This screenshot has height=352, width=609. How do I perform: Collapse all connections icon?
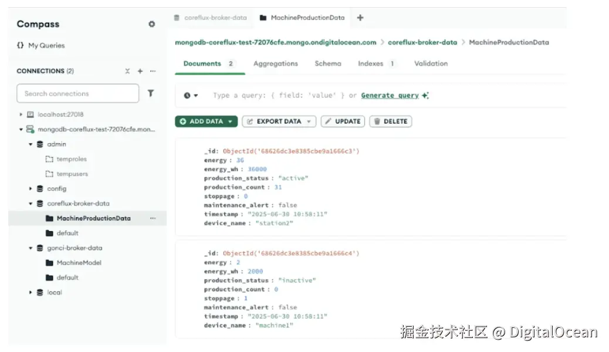point(127,71)
